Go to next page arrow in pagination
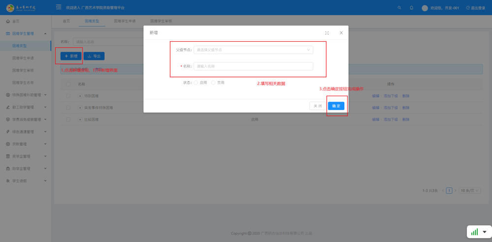 coord(455,190)
